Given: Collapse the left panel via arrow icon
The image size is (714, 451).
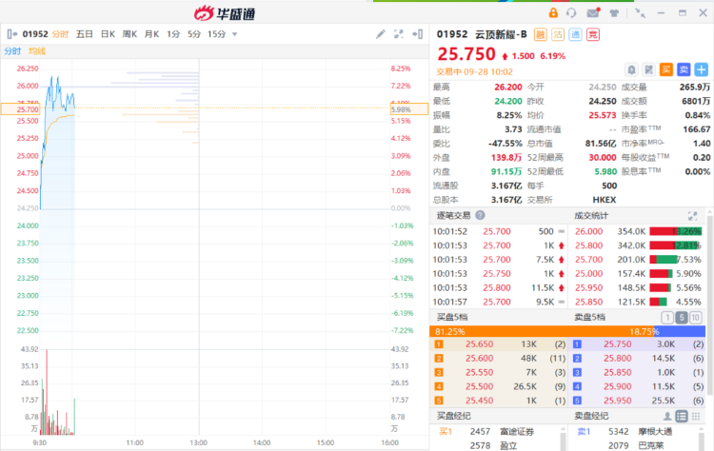Looking at the screenshot, I should click(11, 34).
